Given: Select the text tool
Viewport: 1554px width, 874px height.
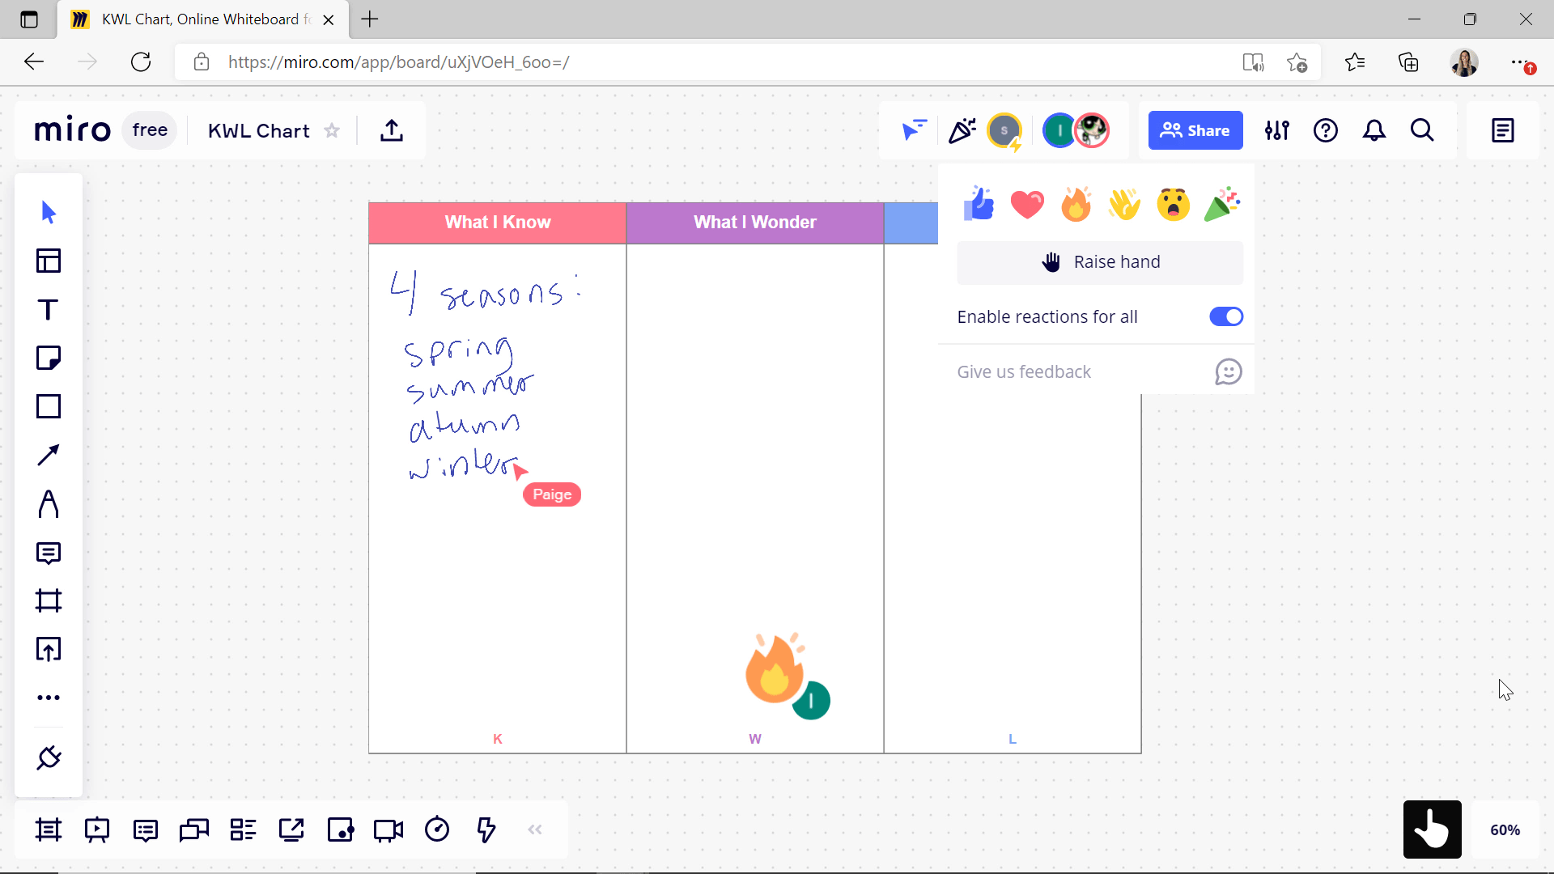Looking at the screenshot, I should (48, 309).
